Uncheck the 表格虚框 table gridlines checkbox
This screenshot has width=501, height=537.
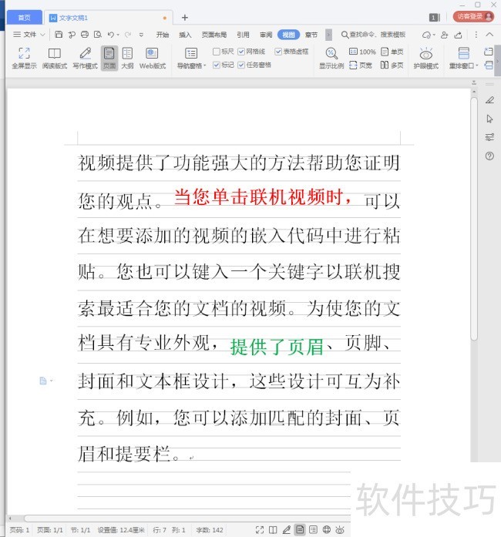(x=278, y=52)
